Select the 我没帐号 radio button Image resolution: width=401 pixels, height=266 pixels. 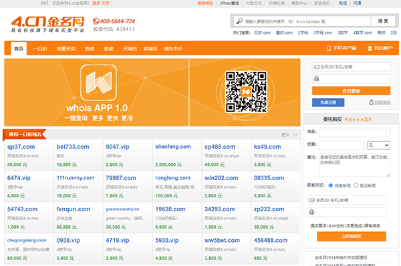point(356,185)
